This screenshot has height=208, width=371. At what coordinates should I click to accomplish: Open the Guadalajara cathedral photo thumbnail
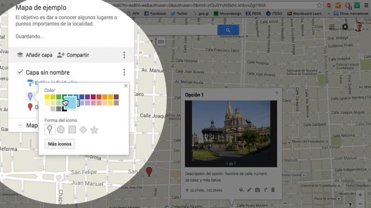coord(231,133)
